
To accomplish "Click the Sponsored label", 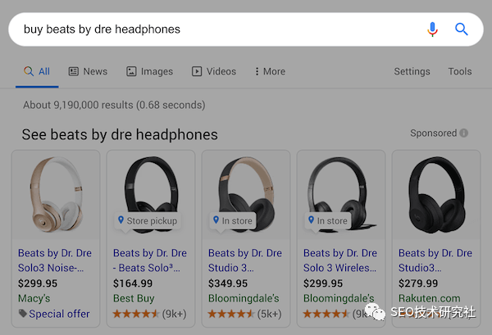I will coord(433,134).
